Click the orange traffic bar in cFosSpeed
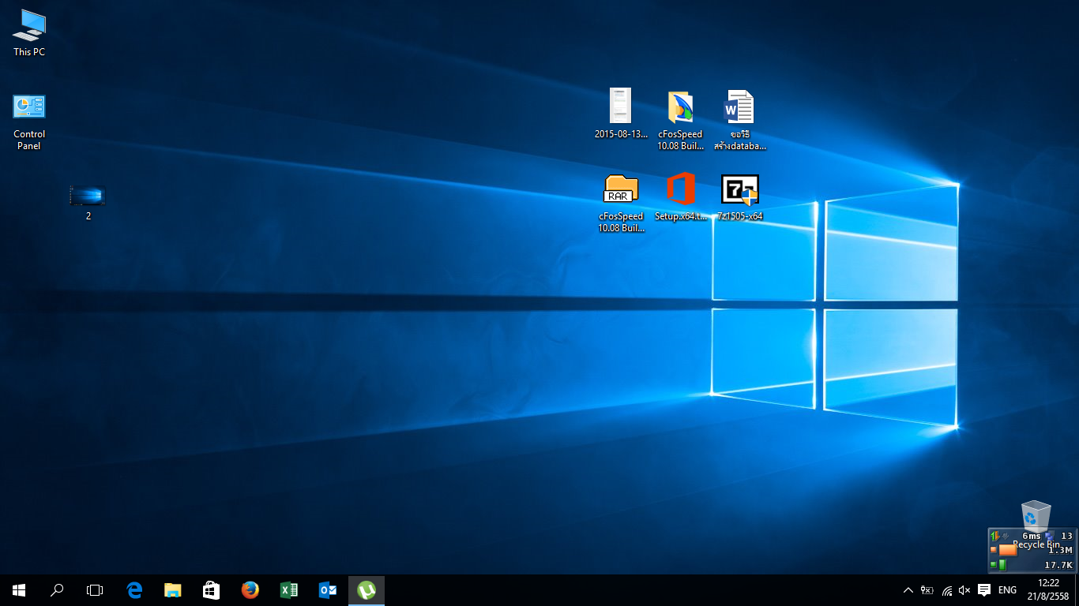The height and width of the screenshot is (606, 1079). pos(1008,550)
